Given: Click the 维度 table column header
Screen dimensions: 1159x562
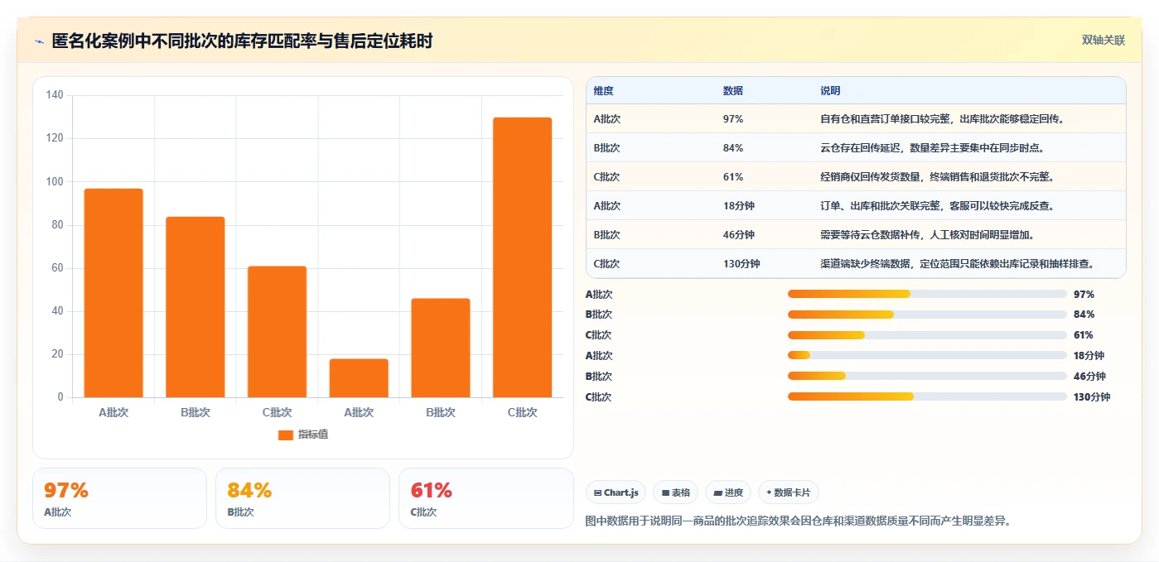Looking at the screenshot, I should [604, 91].
